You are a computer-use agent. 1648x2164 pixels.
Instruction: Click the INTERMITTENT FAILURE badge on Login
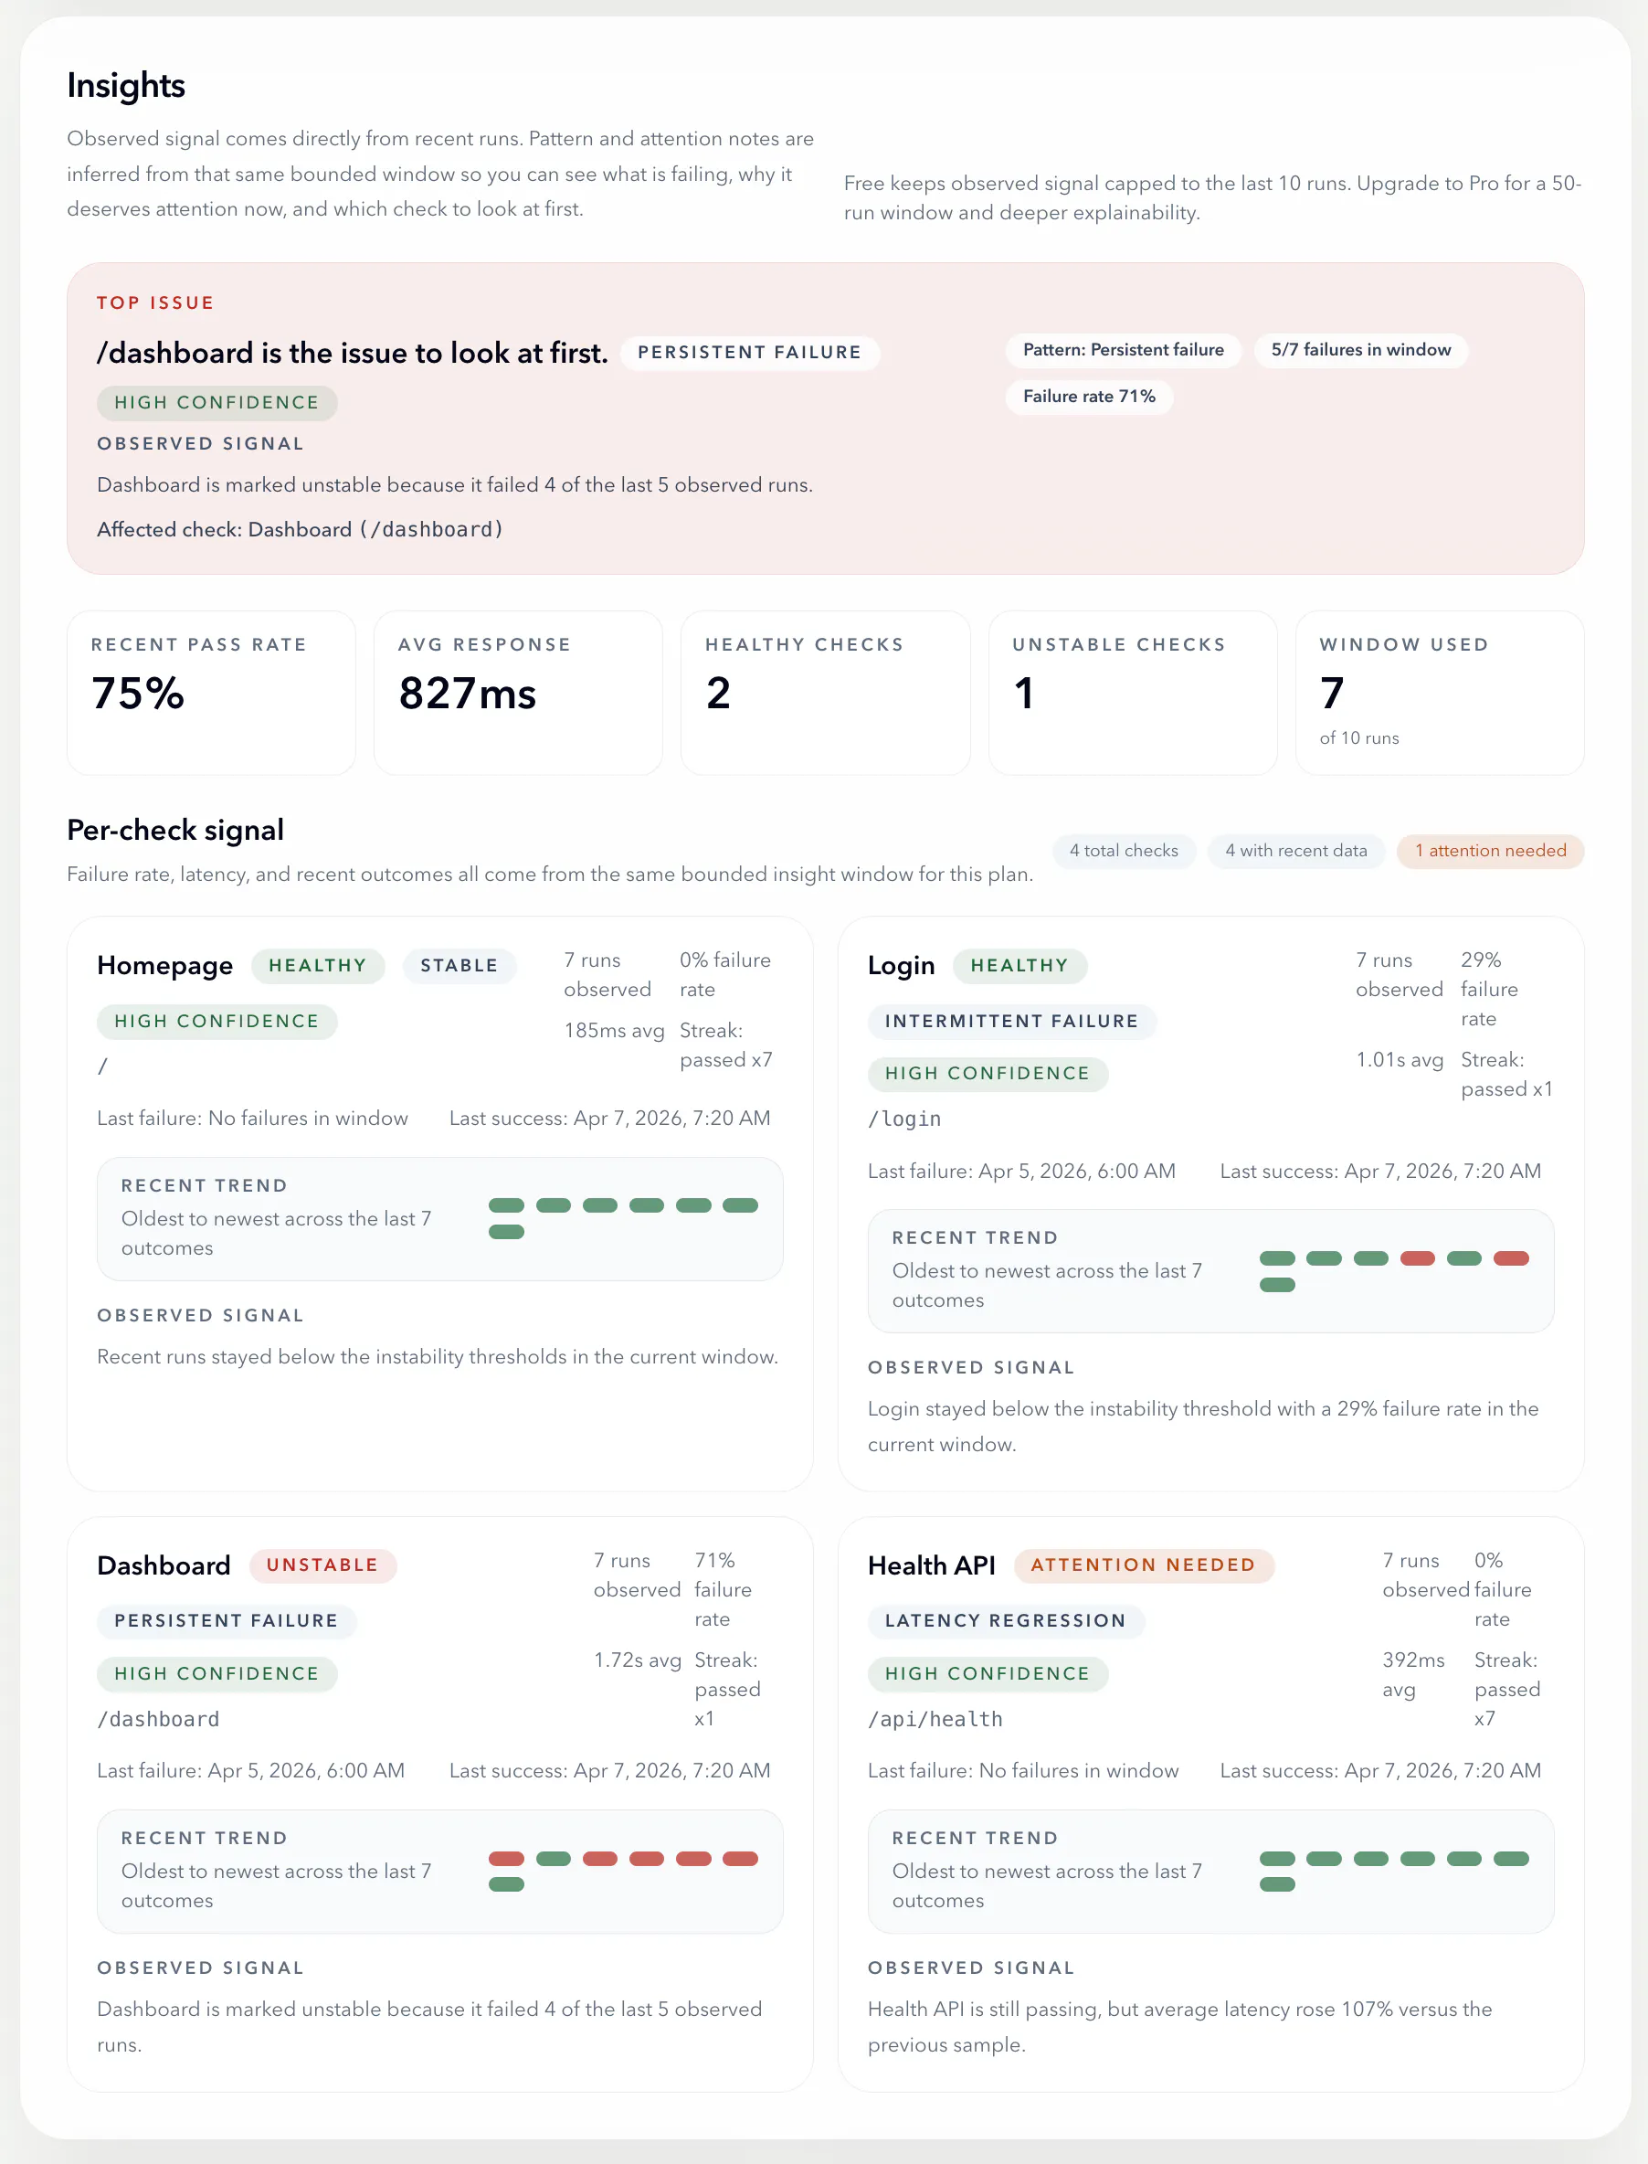point(1011,1022)
